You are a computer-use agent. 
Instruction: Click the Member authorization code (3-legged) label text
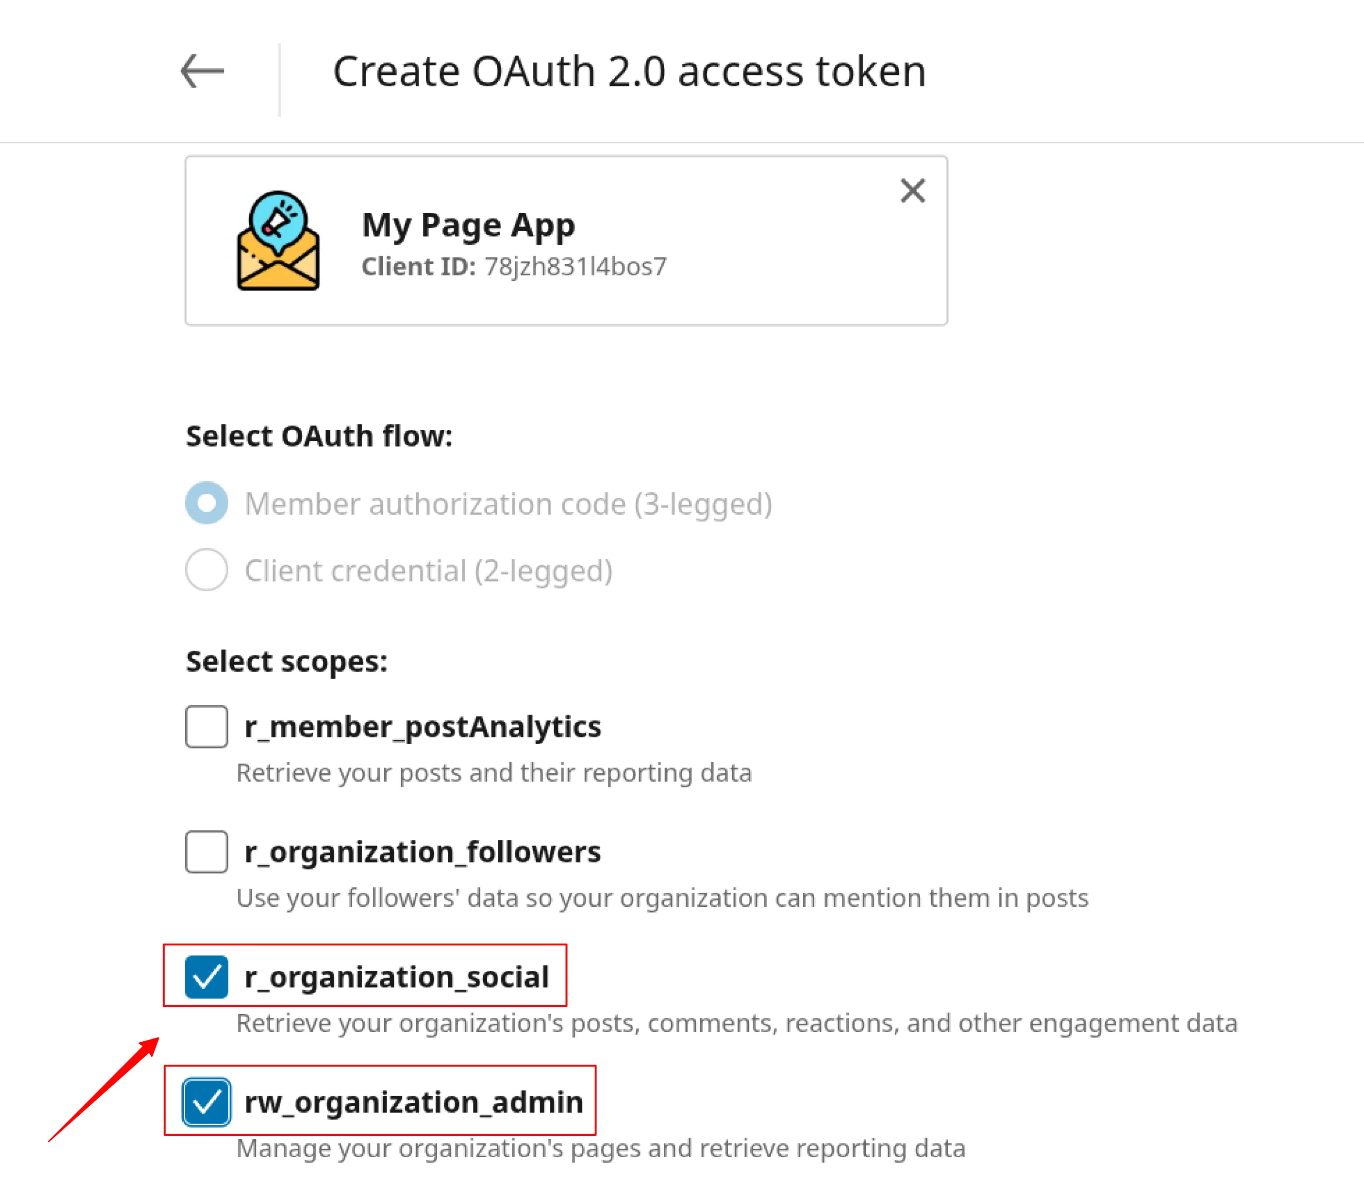click(x=508, y=504)
